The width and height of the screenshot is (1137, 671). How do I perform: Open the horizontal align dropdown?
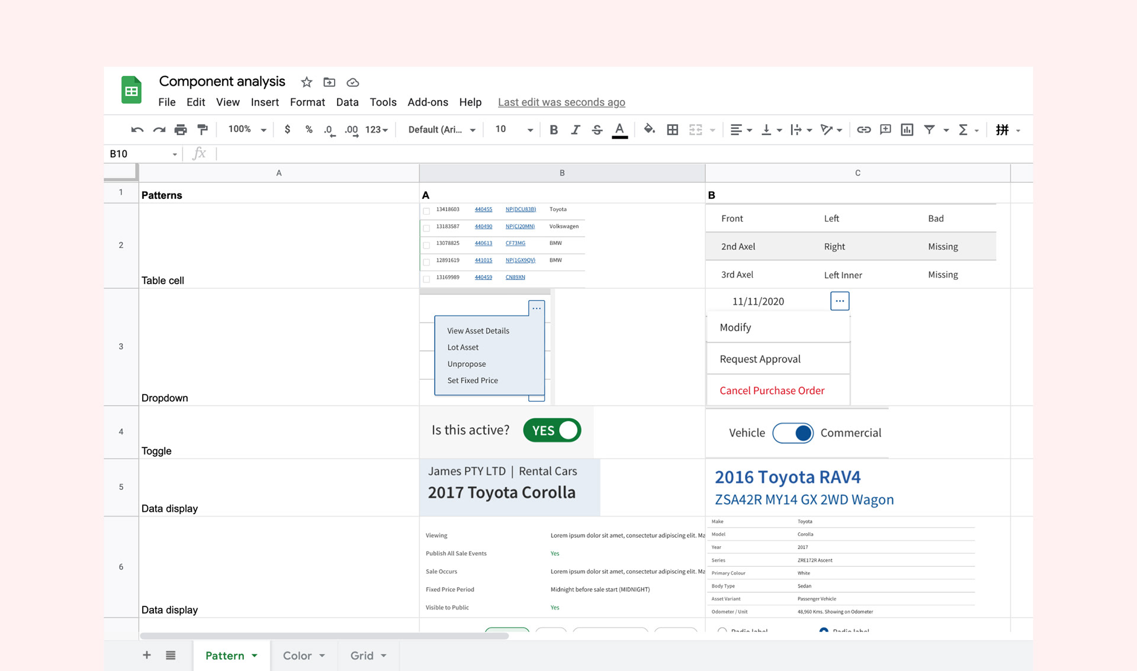741,130
